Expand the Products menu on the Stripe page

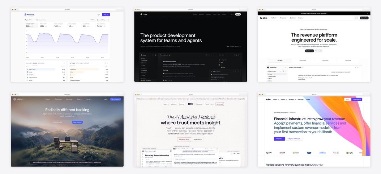point(276,99)
